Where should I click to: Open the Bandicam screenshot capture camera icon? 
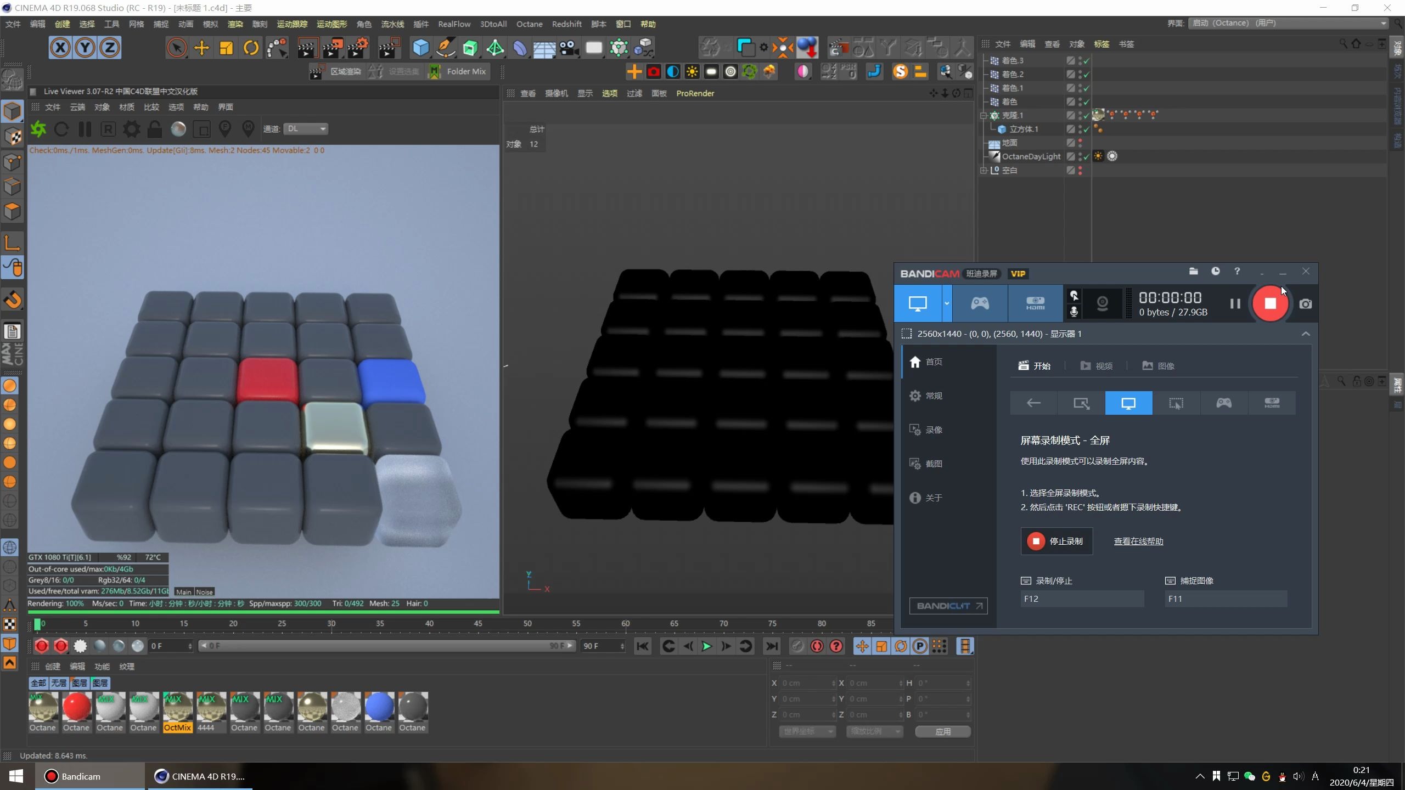1305,303
